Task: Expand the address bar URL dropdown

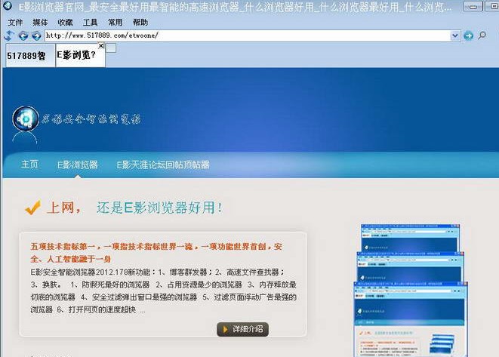Action: (x=455, y=35)
